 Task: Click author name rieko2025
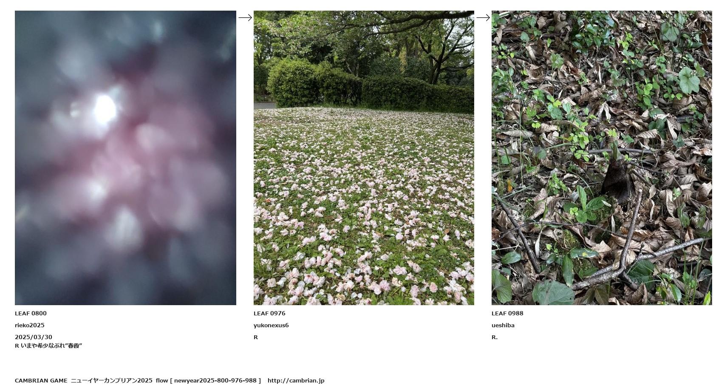[x=30, y=325]
